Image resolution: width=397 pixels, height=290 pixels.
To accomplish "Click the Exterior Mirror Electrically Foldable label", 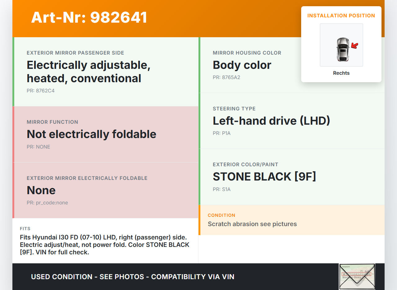I will 87,178.
